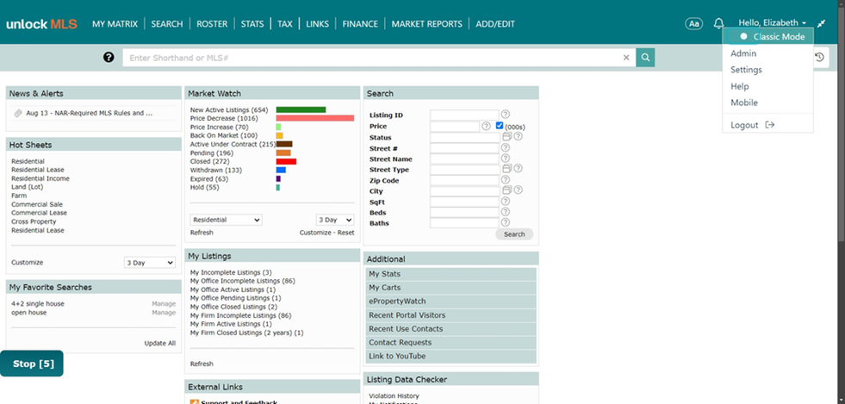Click the Stop [5] button
The image size is (845, 404).
click(x=32, y=364)
